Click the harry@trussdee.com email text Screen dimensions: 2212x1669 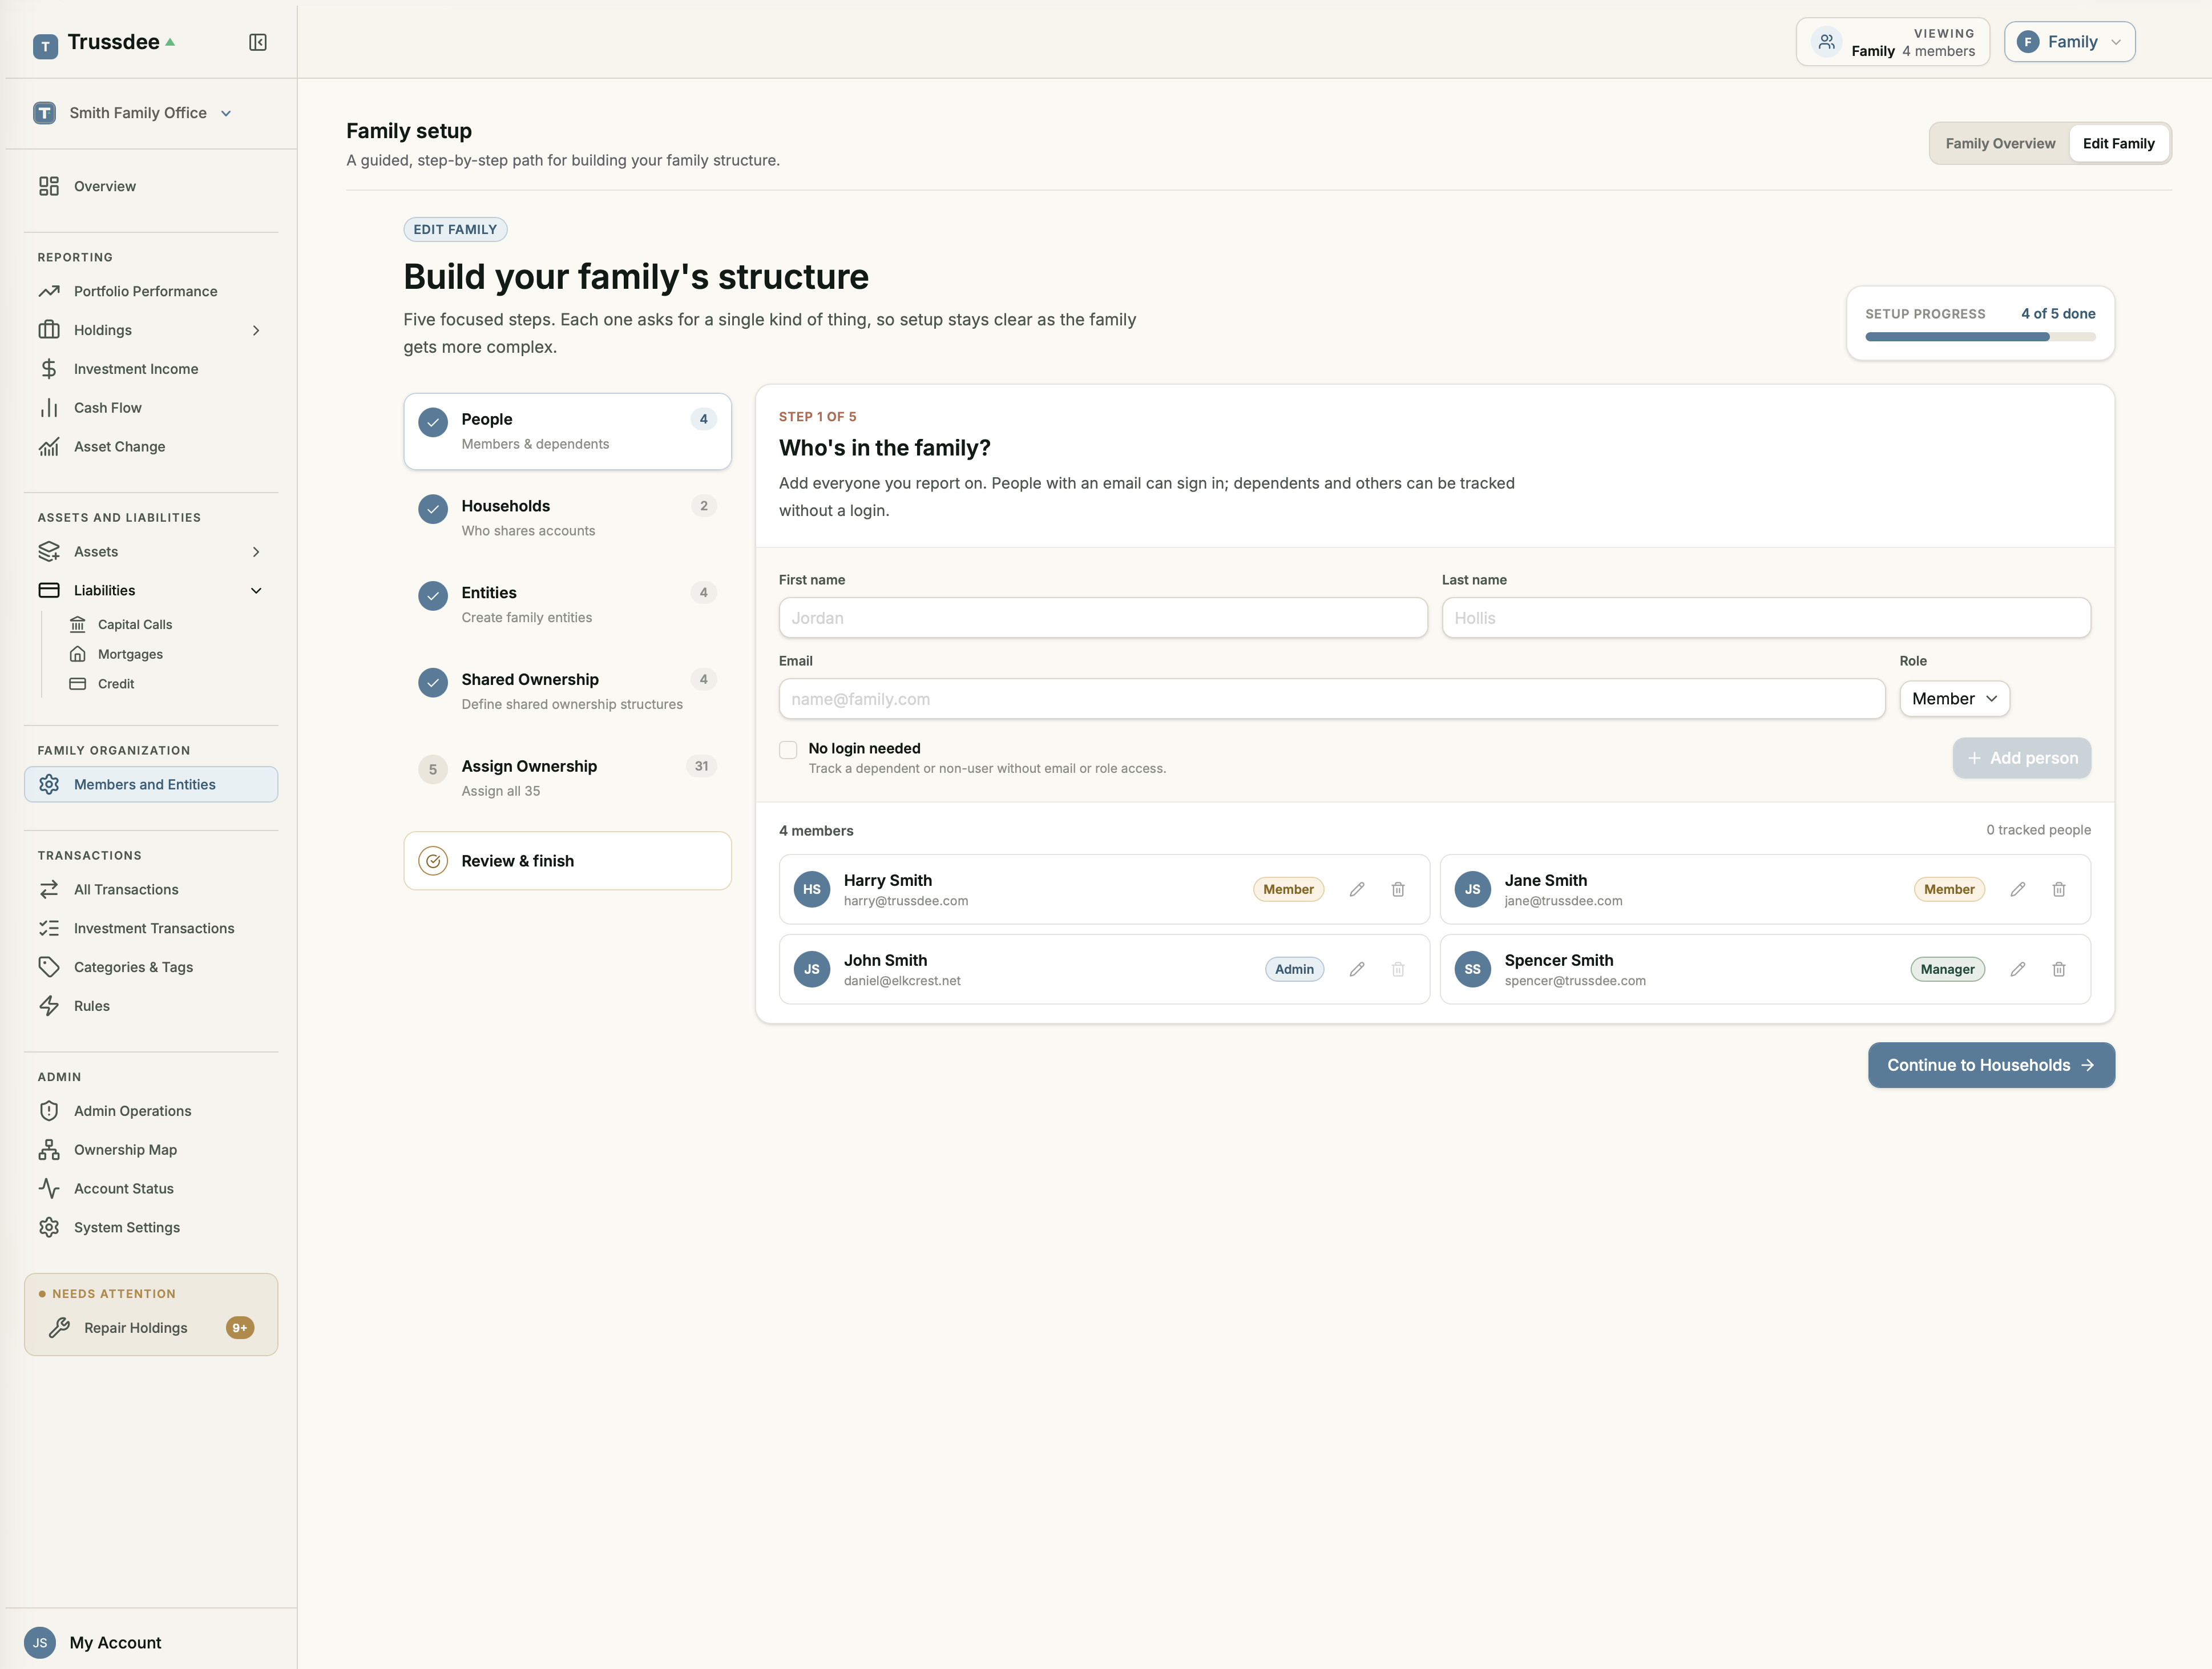[x=905, y=901]
